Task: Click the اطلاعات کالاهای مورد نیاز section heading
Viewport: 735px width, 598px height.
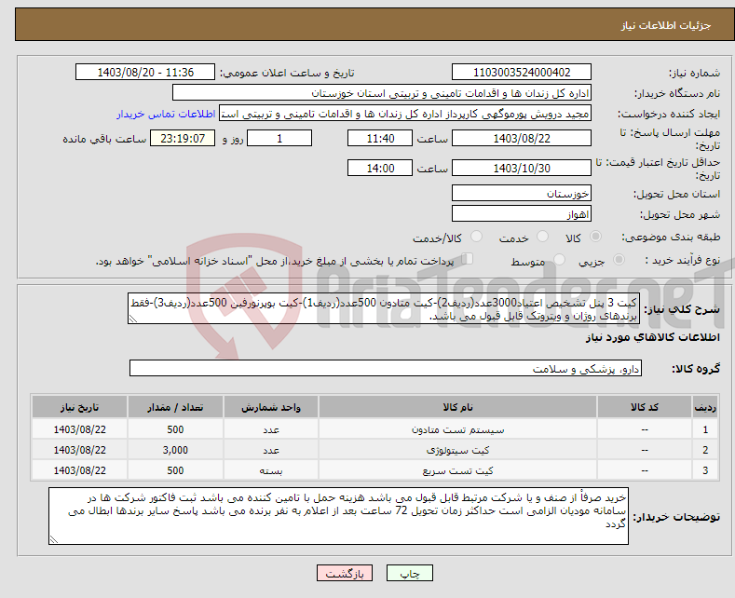Action: pyautogui.click(x=652, y=337)
